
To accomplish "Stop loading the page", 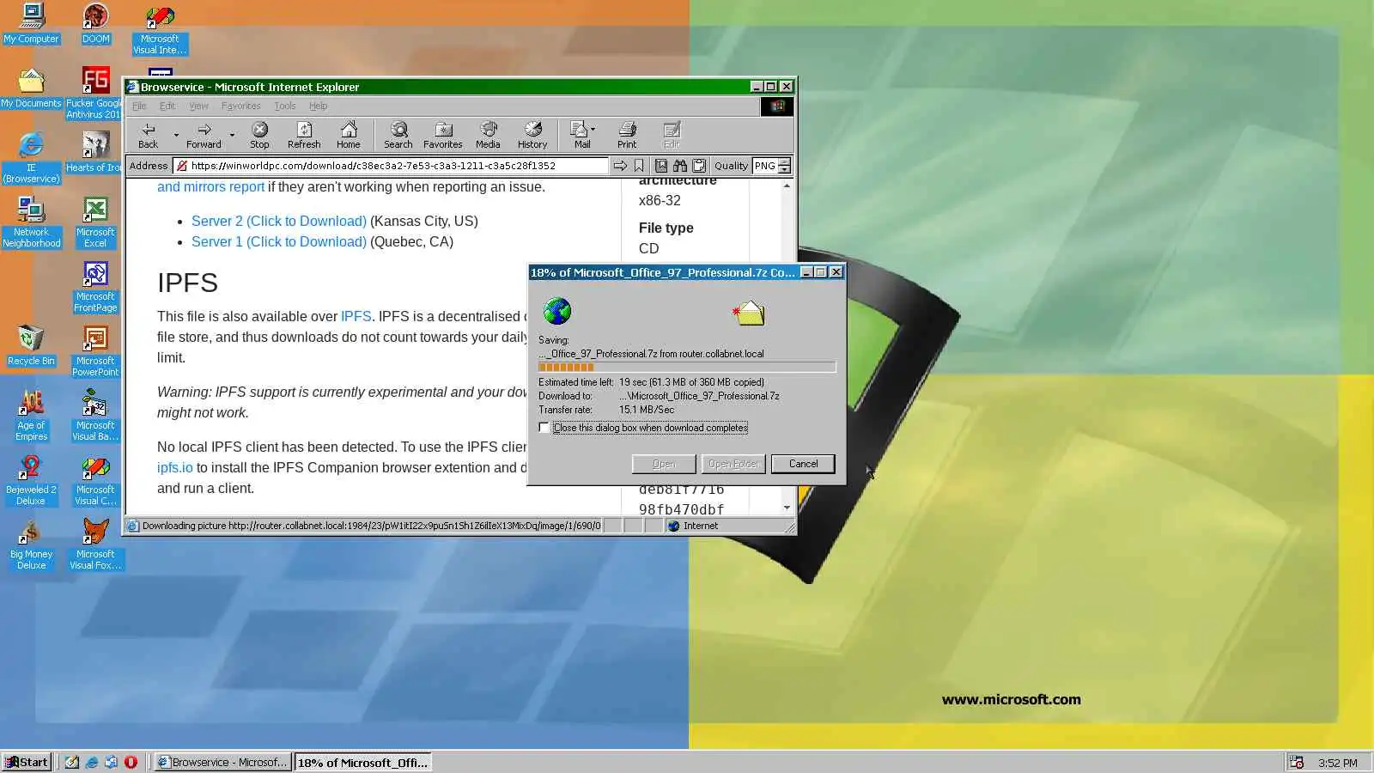I will tap(259, 135).
